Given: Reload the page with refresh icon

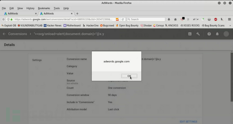Looking at the screenshot, I should [x=123, y=19].
